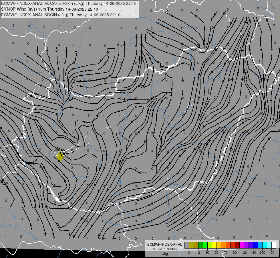Screen dimensions: 280x258
Task: Click the legend tick value 12
Action: point(198,253)
